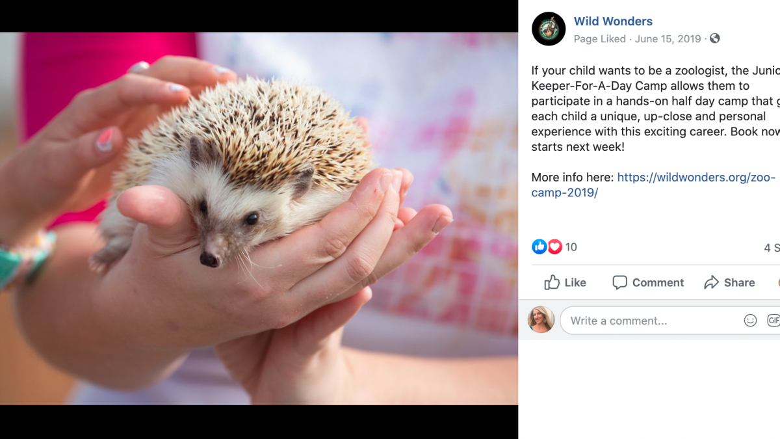
Task: Visit the wildwonders.org zoo camp link
Action: pos(653,185)
